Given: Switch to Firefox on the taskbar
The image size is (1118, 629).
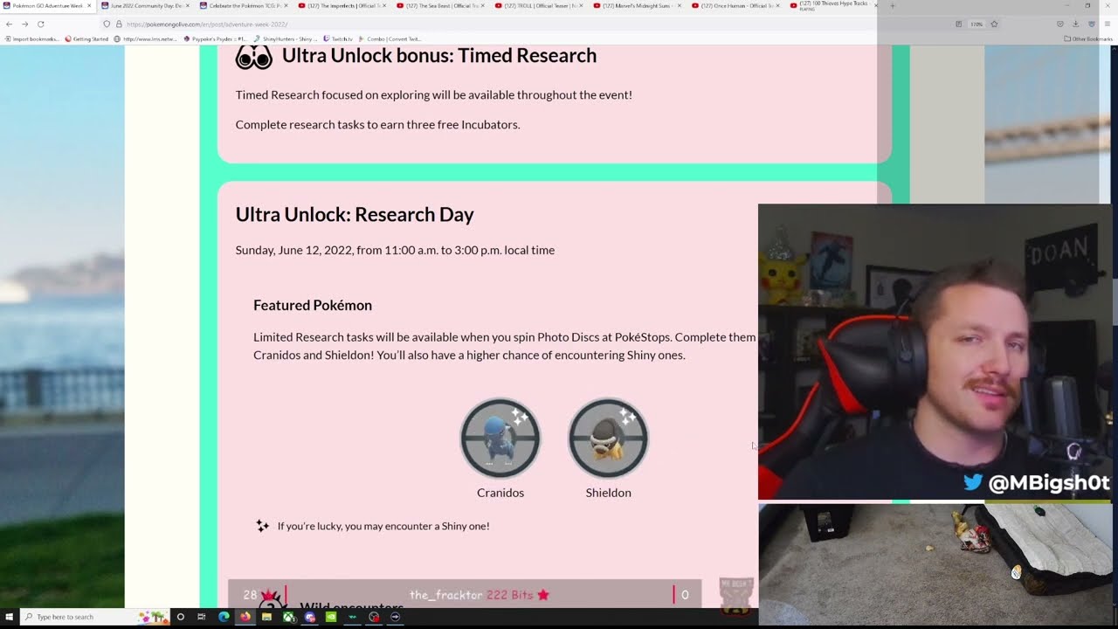Looking at the screenshot, I should click(x=245, y=617).
